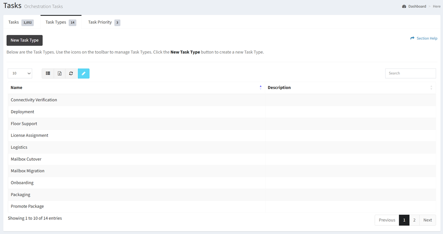This screenshot has width=443, height=234.
Task: Go to page 2 of results
Action: point(414,220)
